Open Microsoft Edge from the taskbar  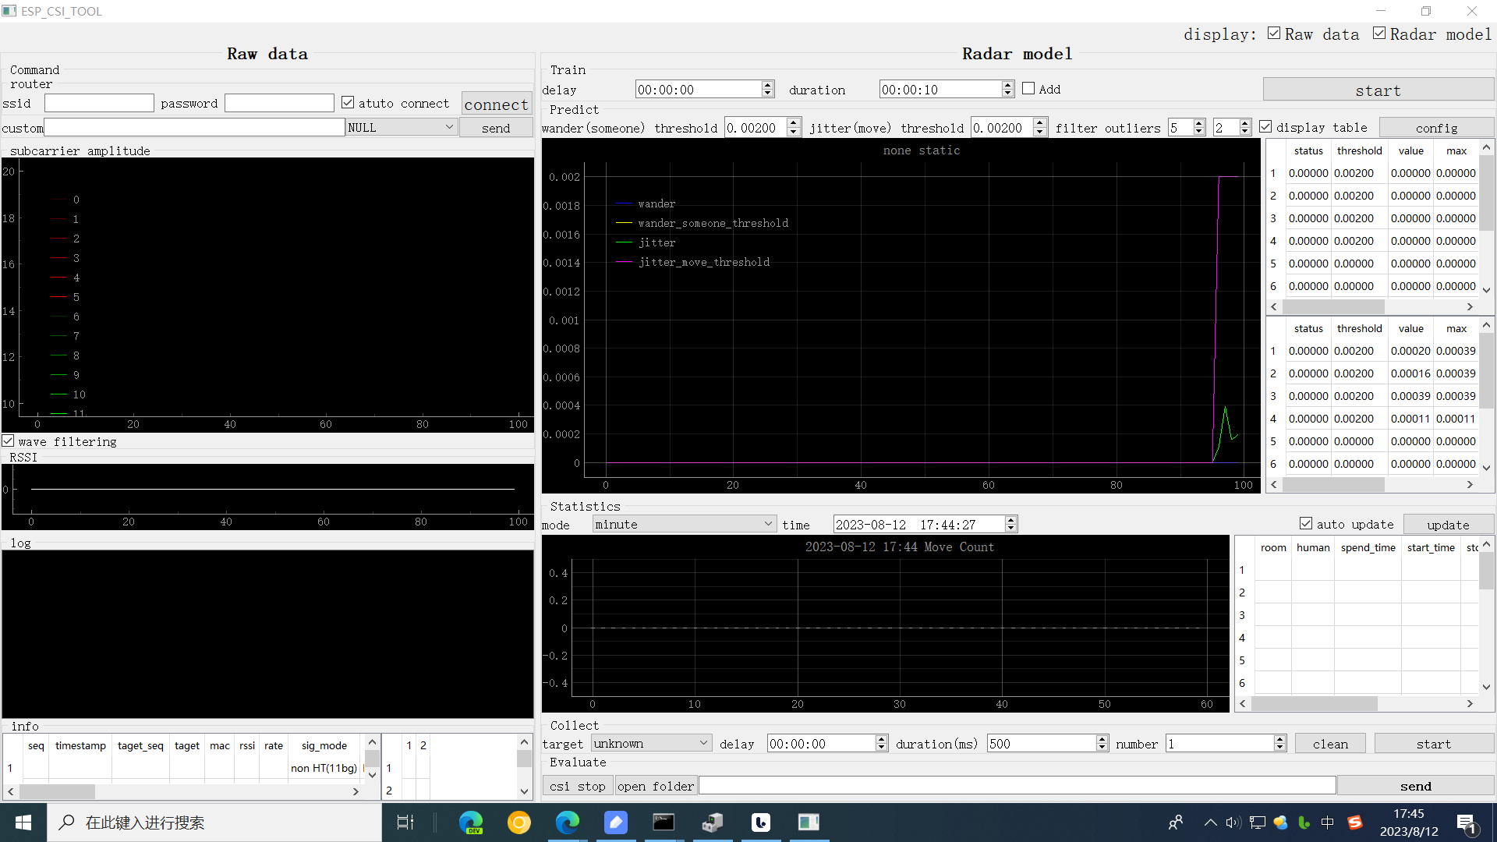coord(568,823)
